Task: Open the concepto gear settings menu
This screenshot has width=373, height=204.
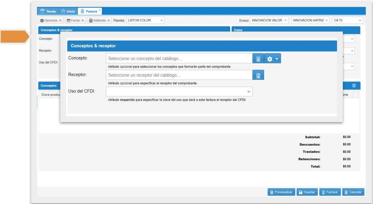Action: point(273,59)
